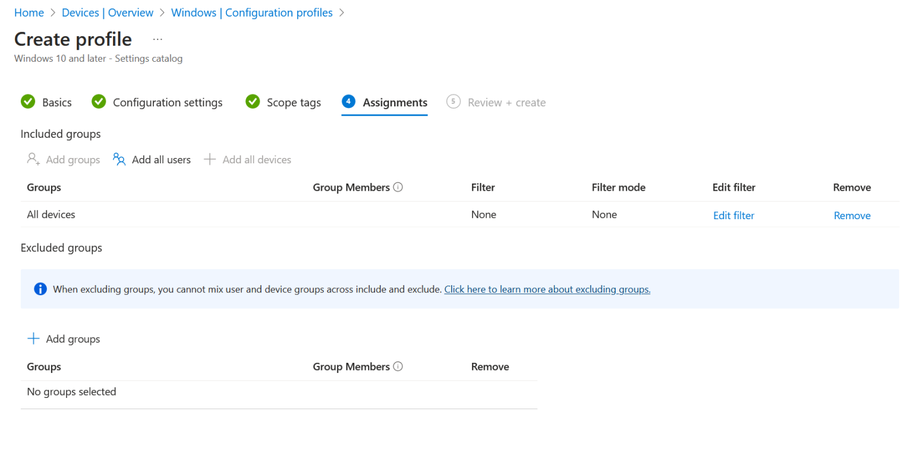
Task: Click the No groups selected text
Action: point(71,391)
